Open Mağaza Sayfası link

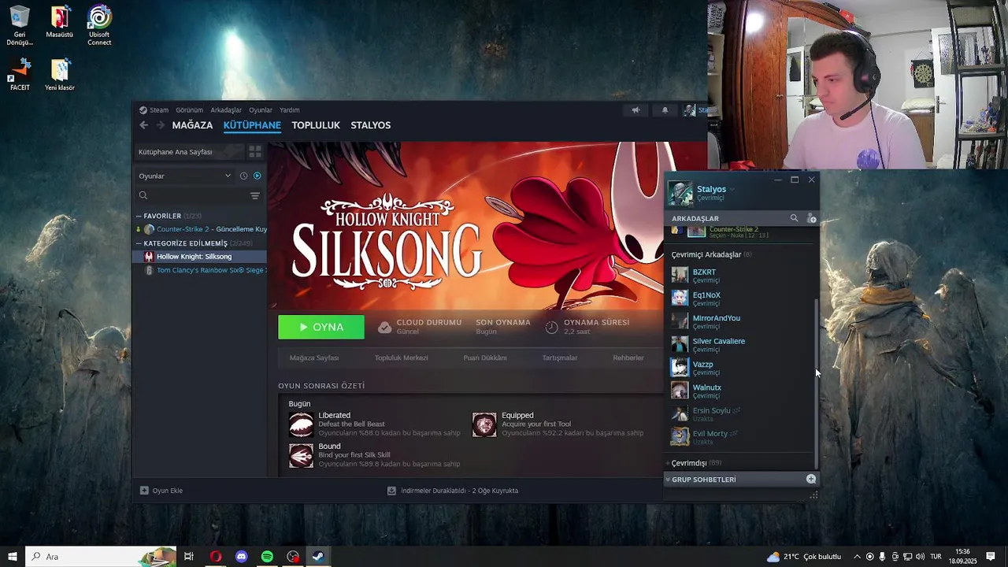pos(314,358)
